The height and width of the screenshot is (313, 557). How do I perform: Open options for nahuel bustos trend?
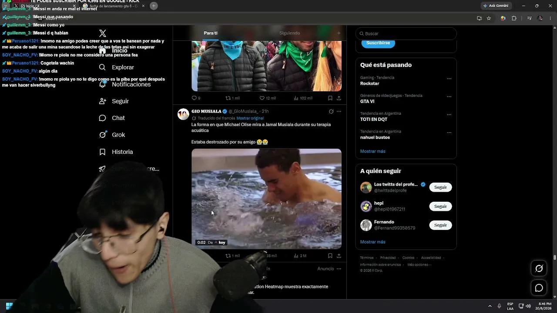pyautogui.click(x=449, y=133)
